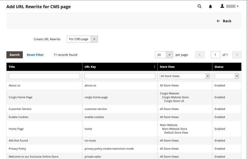
Task: Click the no-route URL key
Action: point(90,141)
